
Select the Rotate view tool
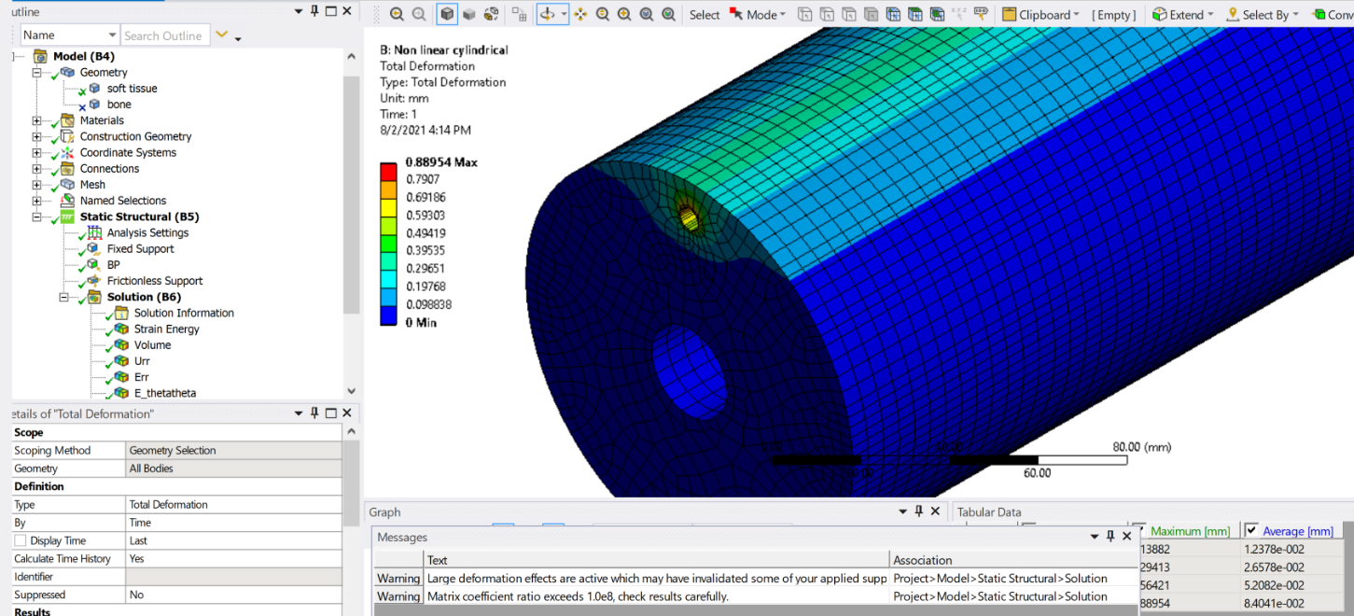click(548, 14)
